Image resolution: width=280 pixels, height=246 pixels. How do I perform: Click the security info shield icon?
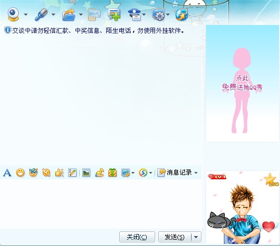(8, 30)
